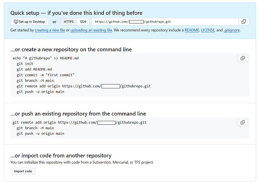This screenshot has width=259, height=183.
Task: Switch the clone URL to SSH
Action: 83,22
